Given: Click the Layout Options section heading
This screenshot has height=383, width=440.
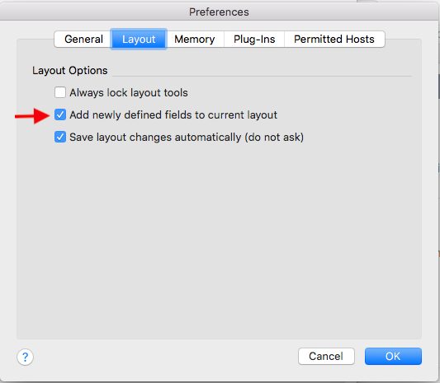Looking at the screenshot, I should pyautogui.click(x=70, y=71).
